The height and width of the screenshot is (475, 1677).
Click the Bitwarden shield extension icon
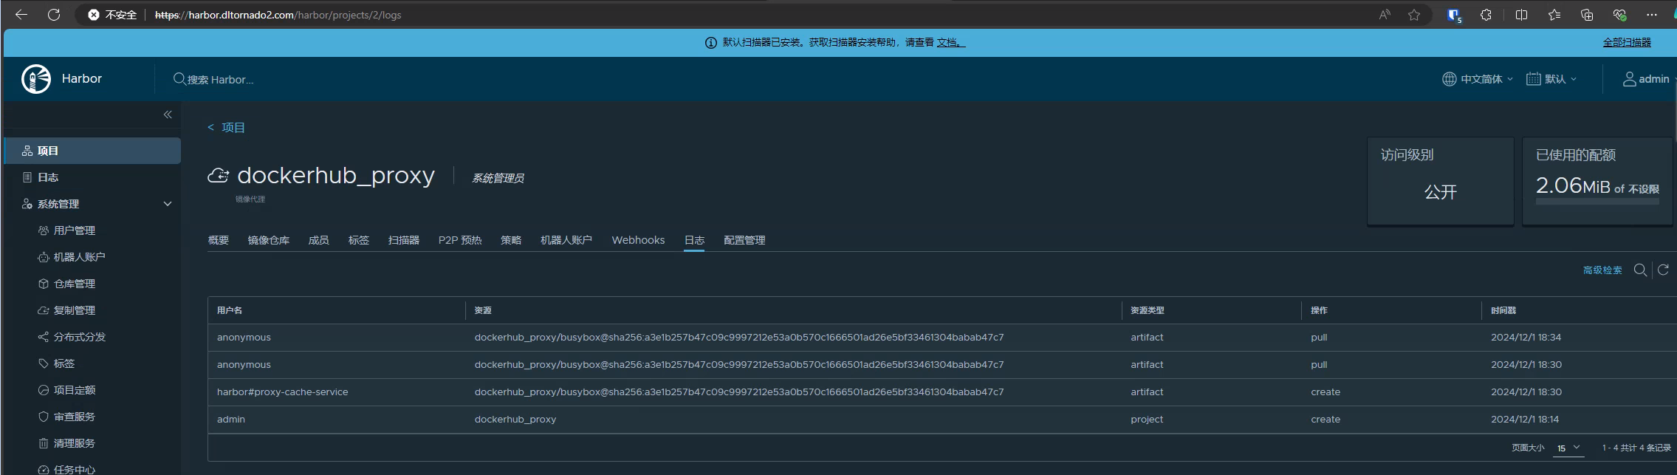1454,15
